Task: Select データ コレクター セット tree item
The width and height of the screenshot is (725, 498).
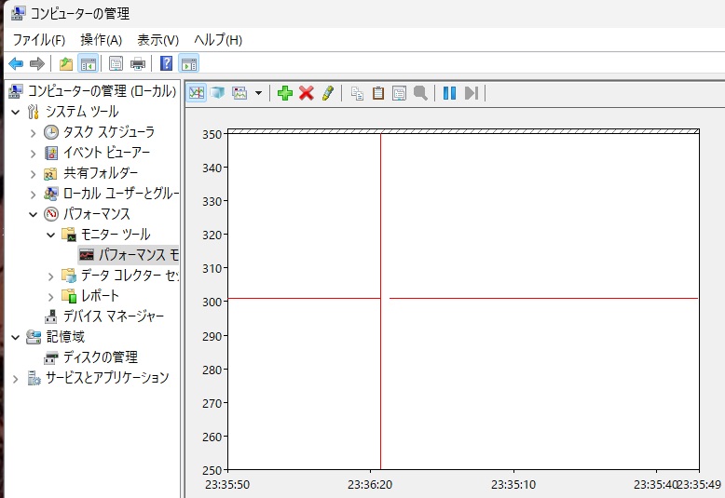Action: click(x=130, y=276)
